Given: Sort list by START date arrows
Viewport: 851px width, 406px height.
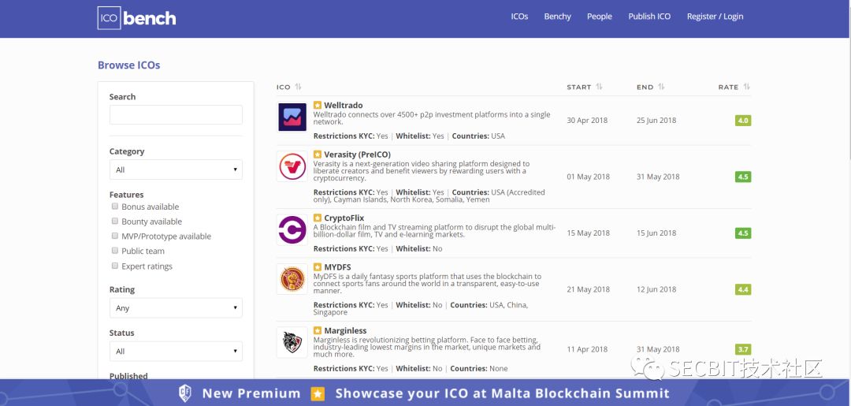Looking at the screenshot, I should (599, 87).
